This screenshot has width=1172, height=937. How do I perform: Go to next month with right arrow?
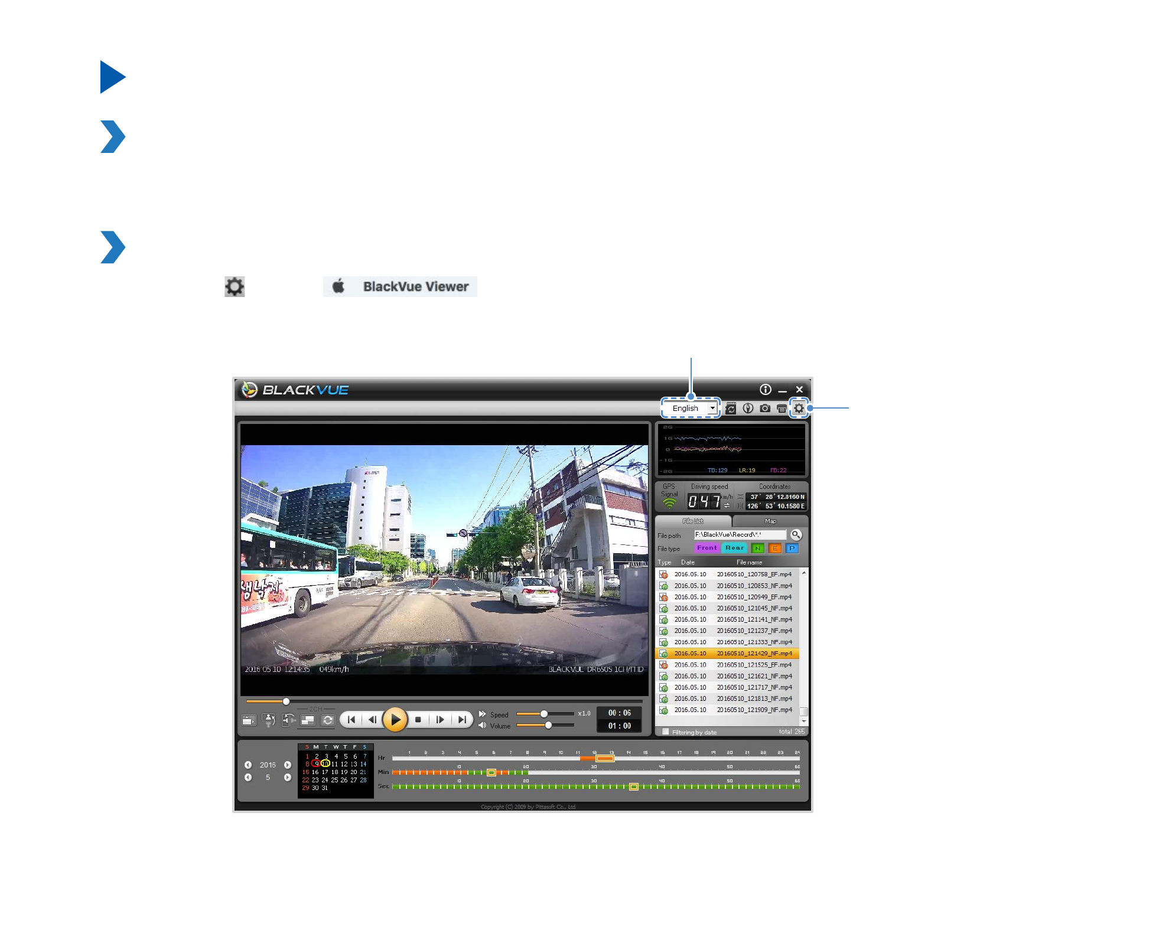(x=288, y=778)
